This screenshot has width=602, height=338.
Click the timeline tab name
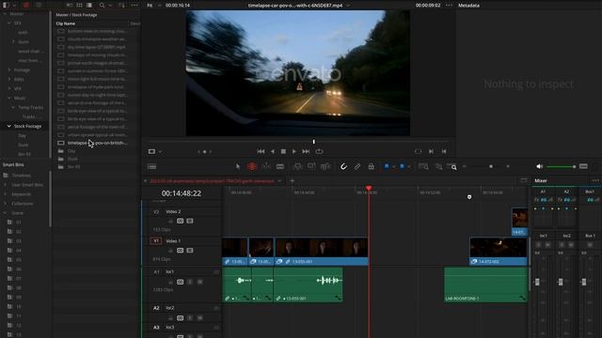(x=212, y=181)
